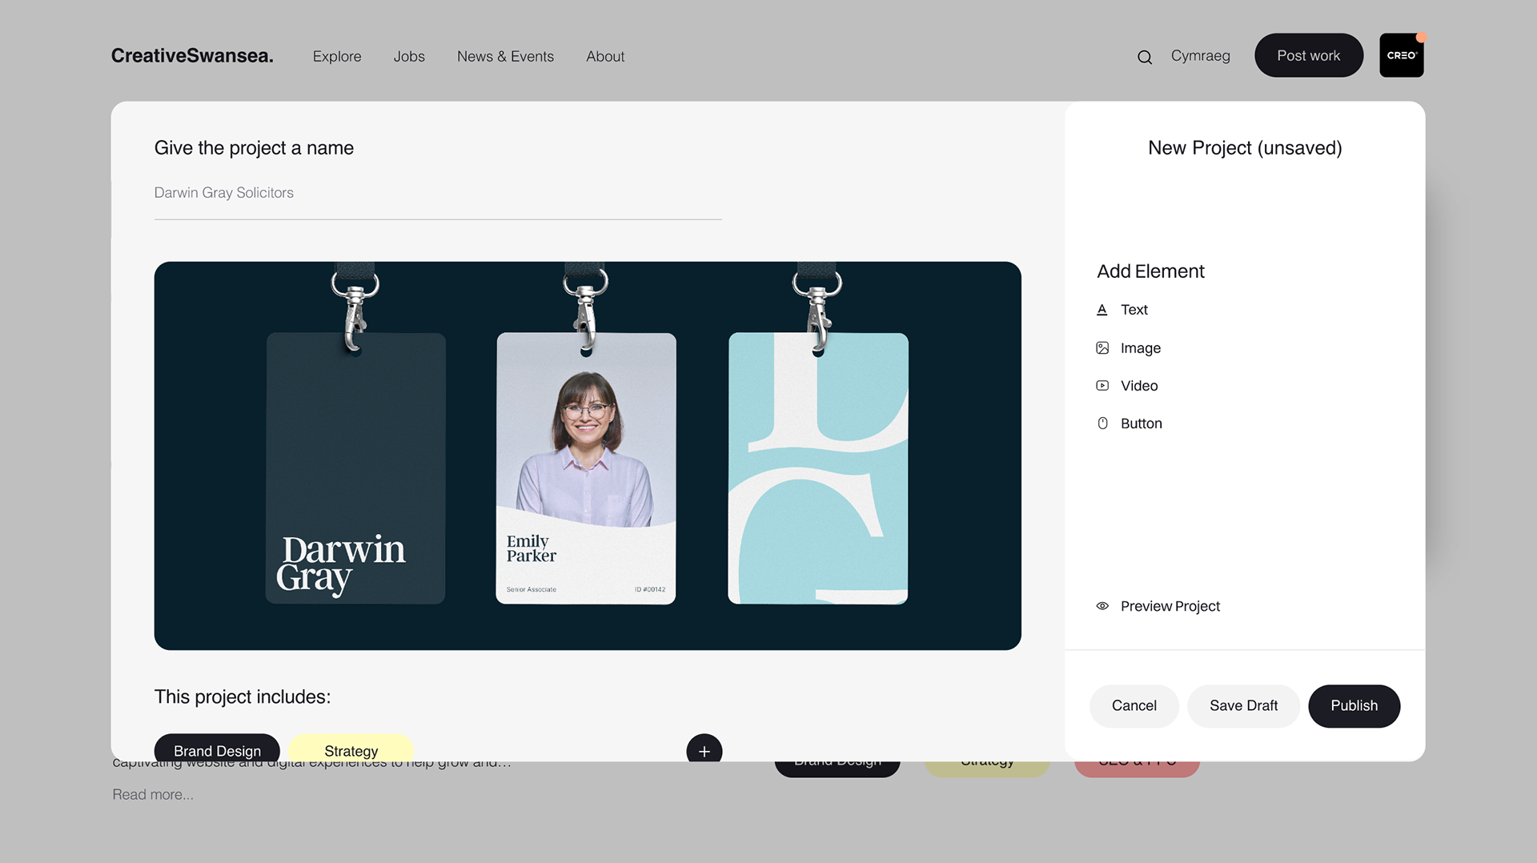Click the yellow Strategy tag
This screenshot has height=863, width=1537.
point(351,748)
